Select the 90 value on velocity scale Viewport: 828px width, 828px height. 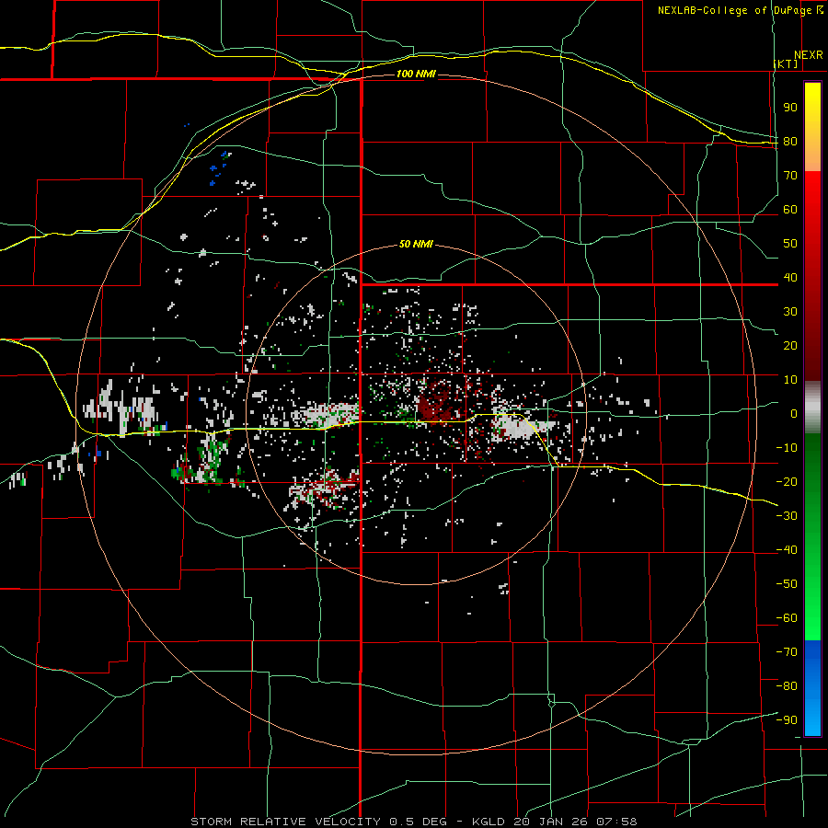tap(790, 108)
